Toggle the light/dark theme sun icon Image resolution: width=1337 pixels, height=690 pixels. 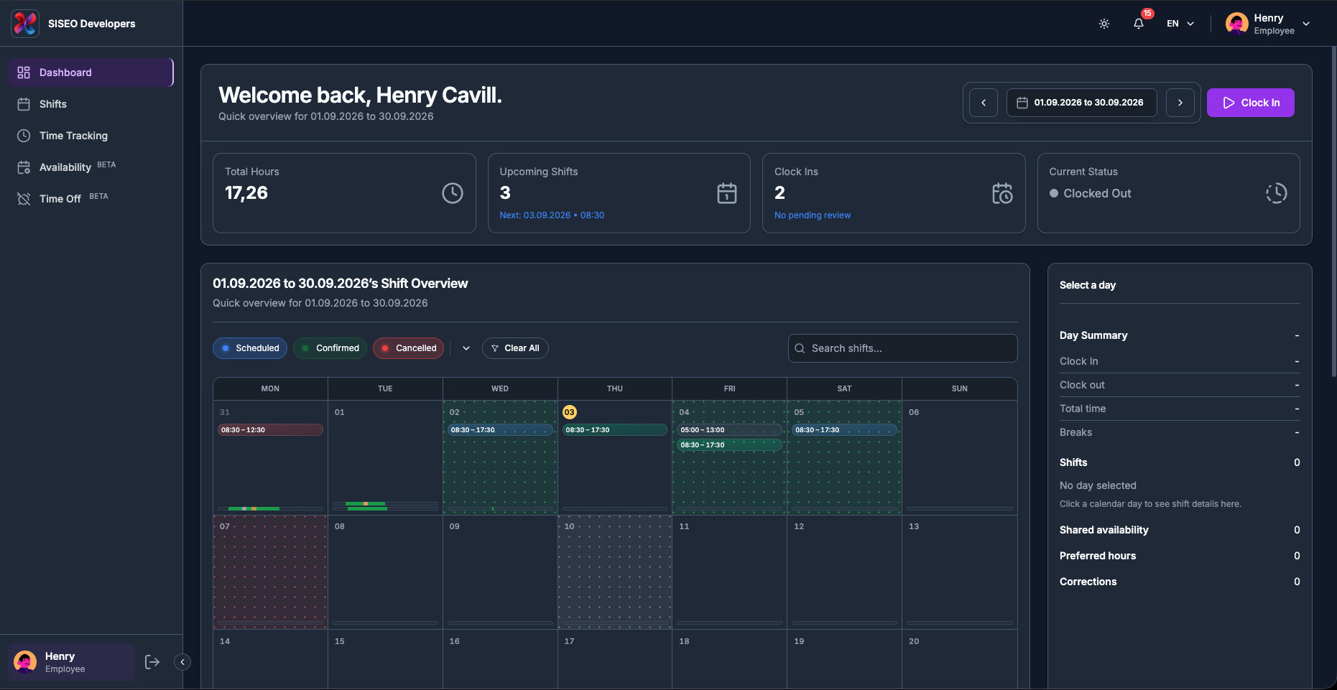1104,24
